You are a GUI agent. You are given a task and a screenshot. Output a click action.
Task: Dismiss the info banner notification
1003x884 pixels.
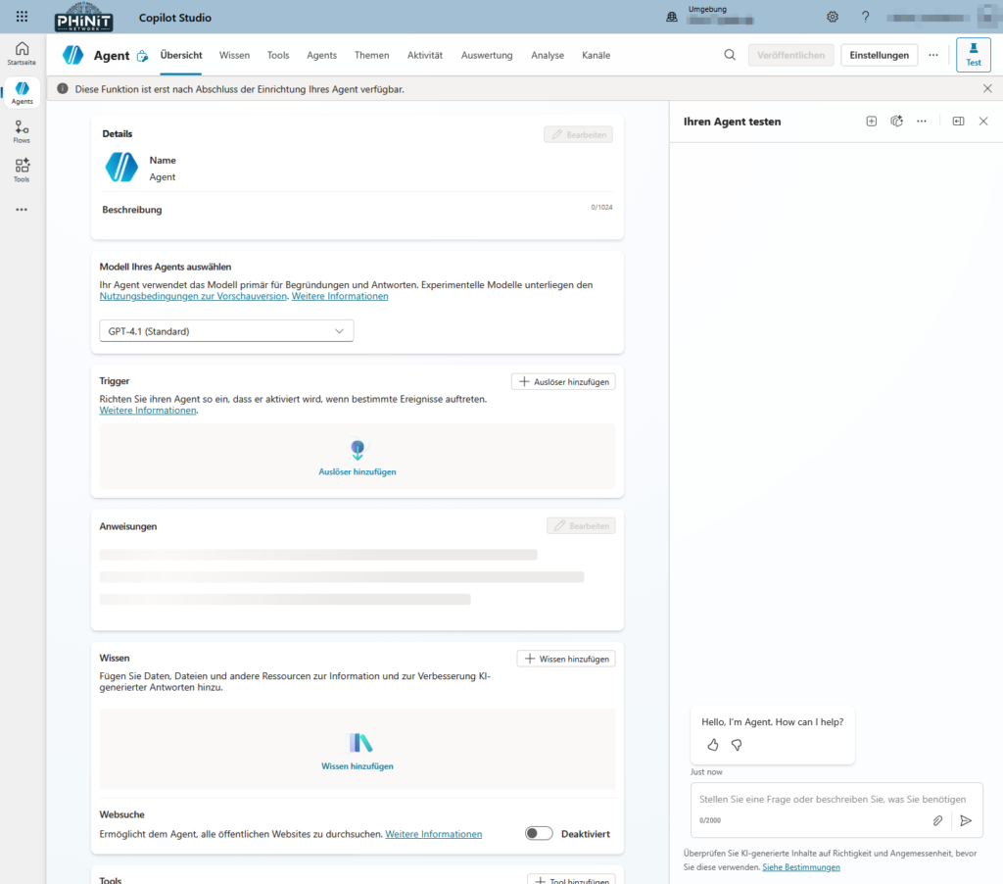(987, 88)
